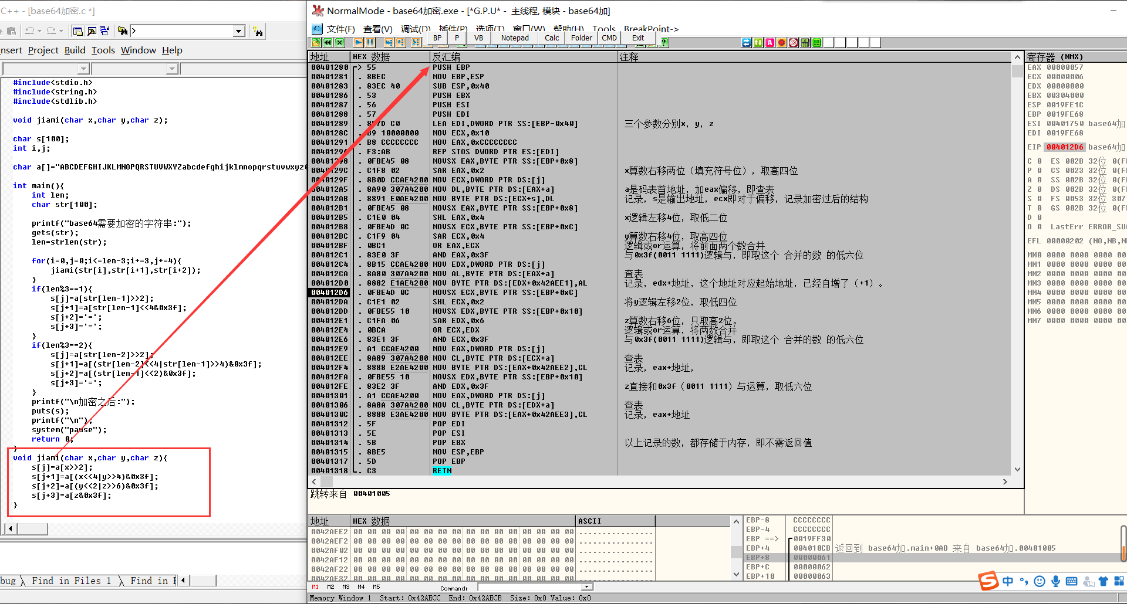The width and height of the screenshot is (1127, 604).
Task: Click the M1 memory window tab
Action: (x=315, y=587)
